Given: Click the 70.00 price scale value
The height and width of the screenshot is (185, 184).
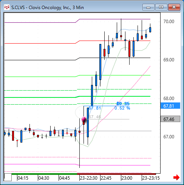Looking at the screenshot, I should point(169,21).
